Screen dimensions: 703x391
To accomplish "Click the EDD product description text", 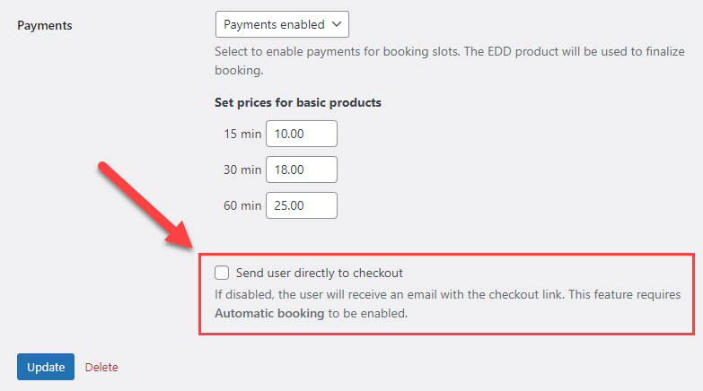I will [x=450, y=61].
